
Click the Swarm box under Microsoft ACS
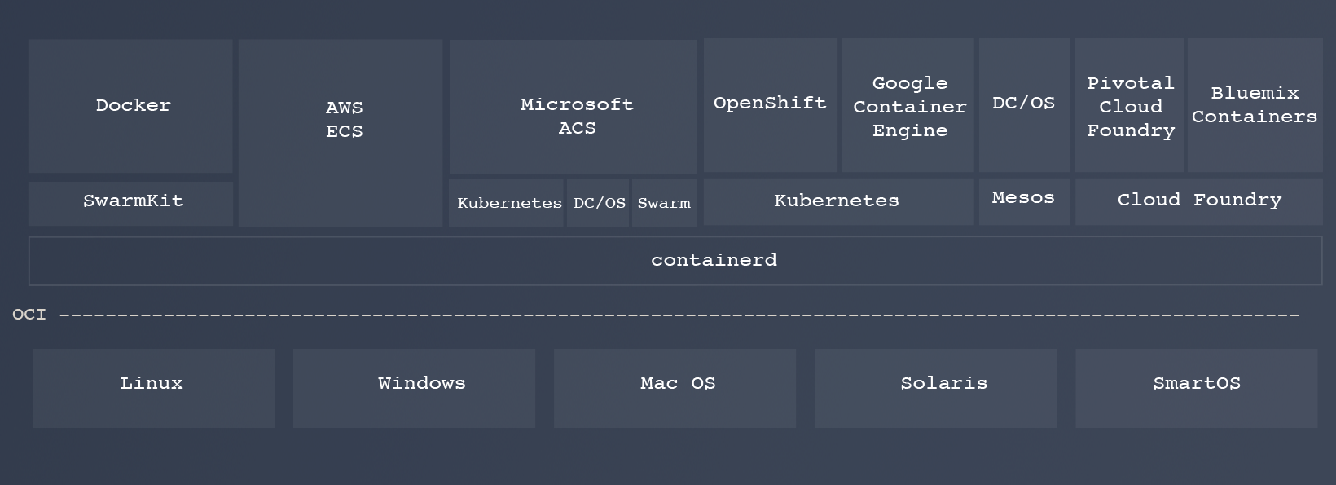coord(664,203)
